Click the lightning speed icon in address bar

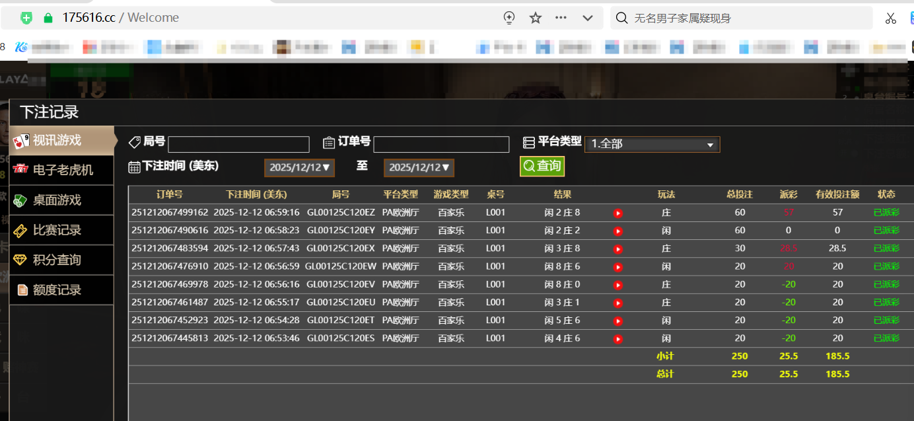tap(509, 18)
